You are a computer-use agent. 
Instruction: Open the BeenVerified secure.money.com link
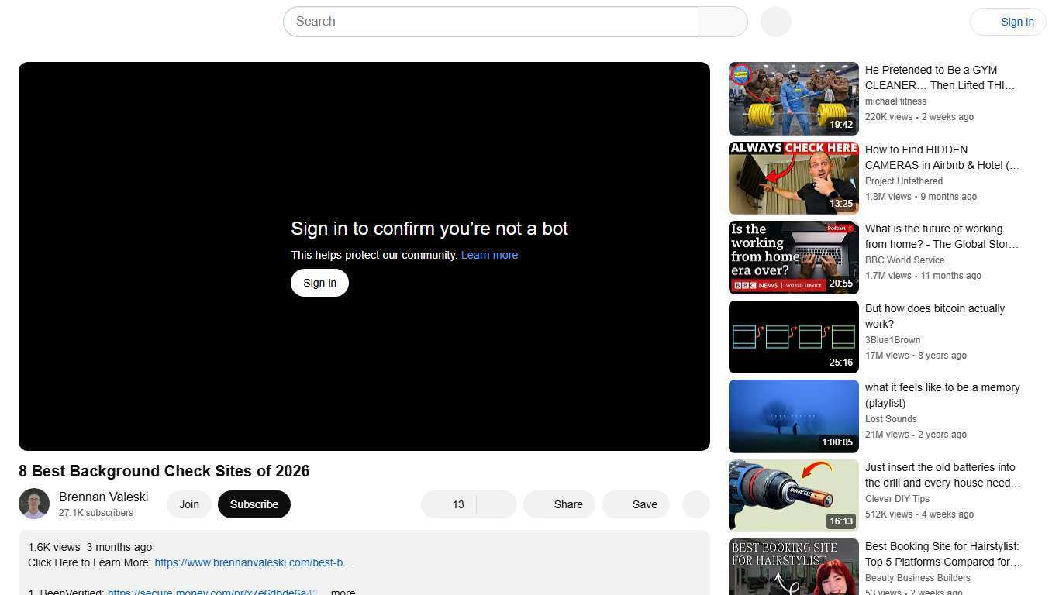213,592
